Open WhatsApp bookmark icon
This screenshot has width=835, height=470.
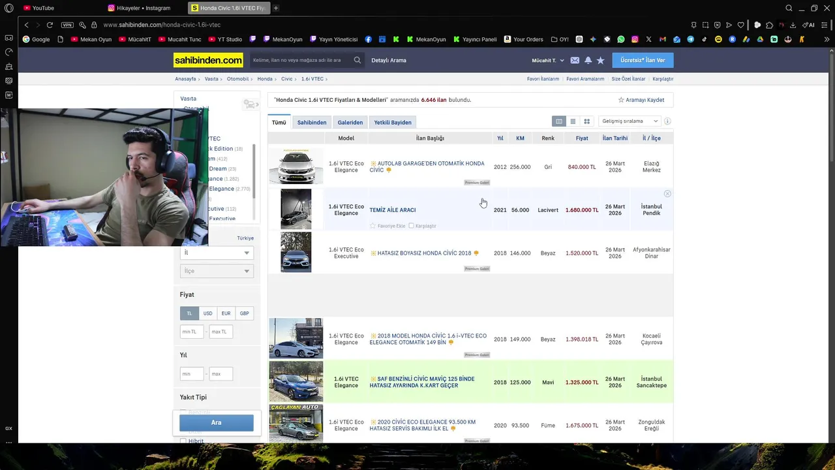[x=620, y=39]
